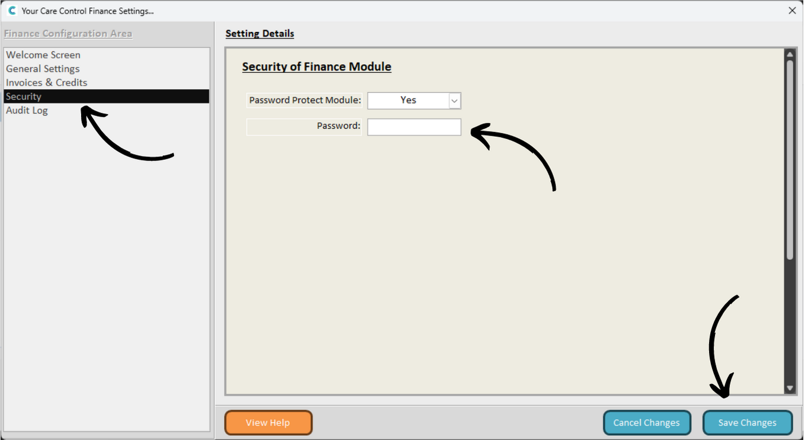Click the empty scrollbar track below the thumb

coord(790,320)
